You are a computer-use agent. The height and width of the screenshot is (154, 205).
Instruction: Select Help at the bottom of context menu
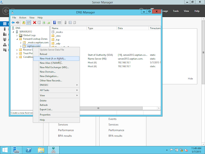tap(56, 120)
